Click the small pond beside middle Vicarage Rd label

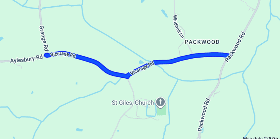pyautogui.click(x=141, y=62)
